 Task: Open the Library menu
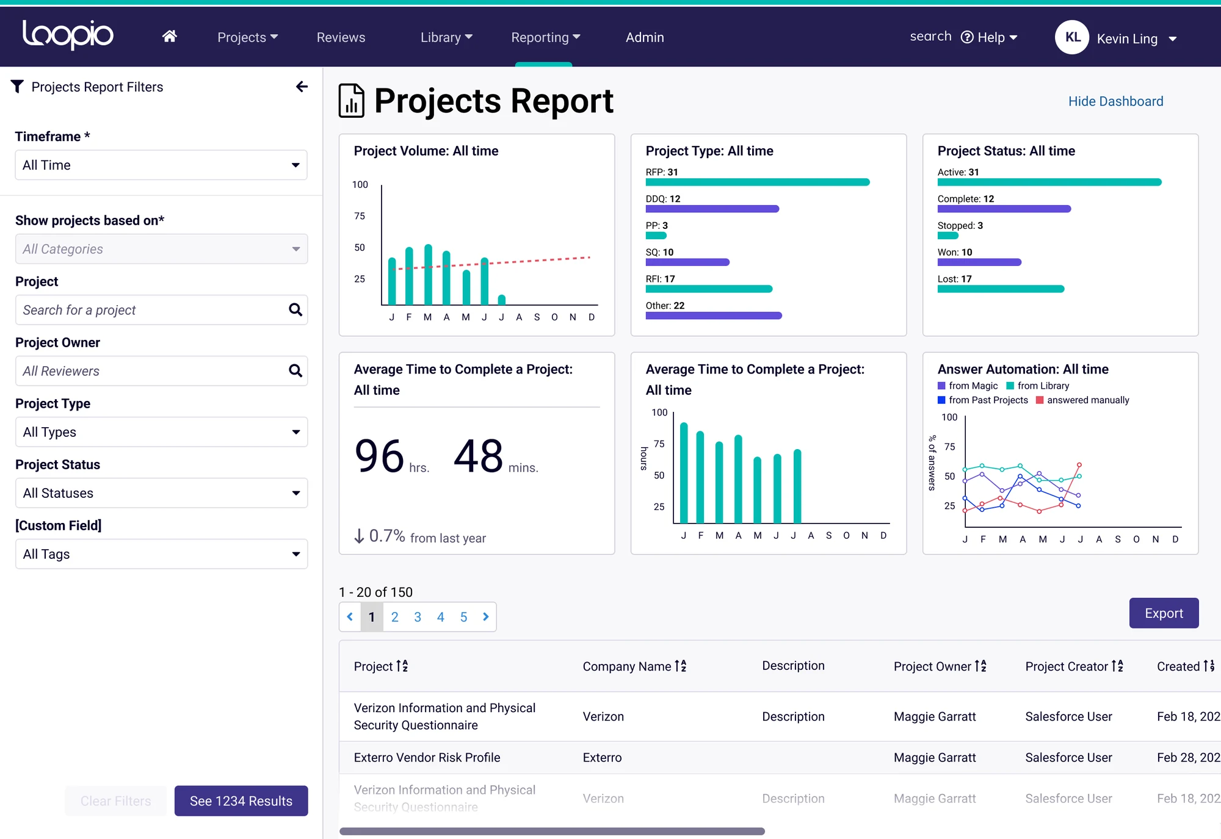point(446,37)
